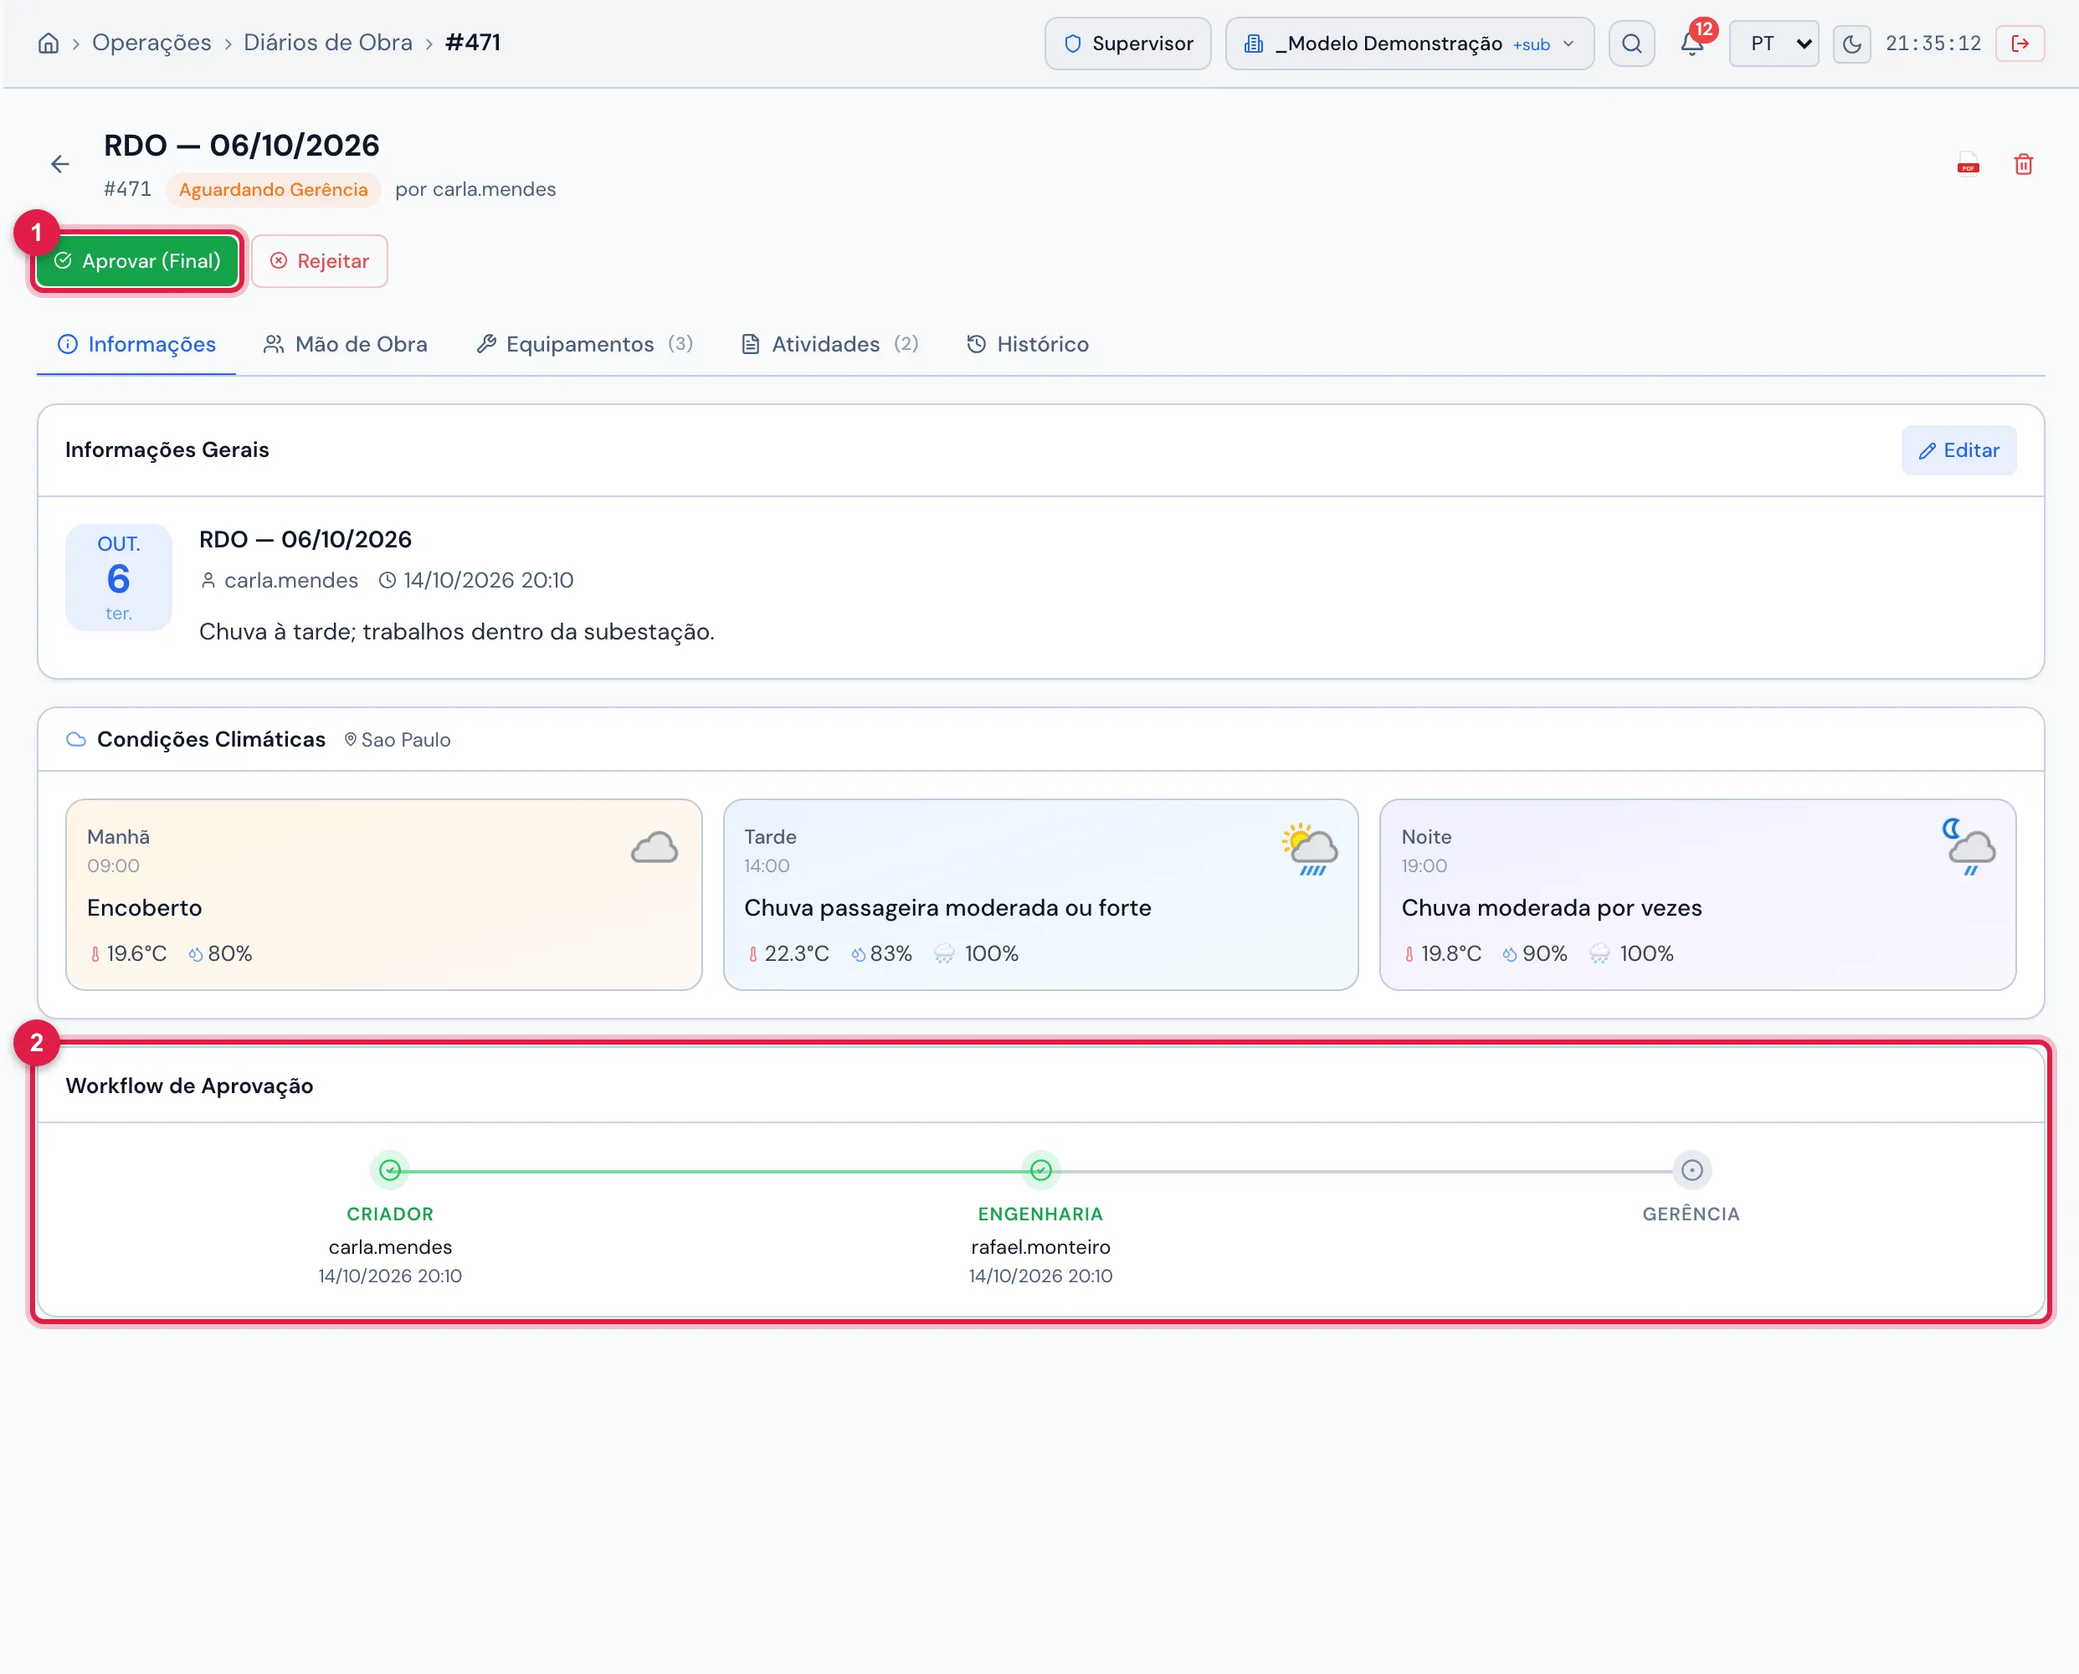Click the Engenharia workflow step circle

pos(1040,1169)
